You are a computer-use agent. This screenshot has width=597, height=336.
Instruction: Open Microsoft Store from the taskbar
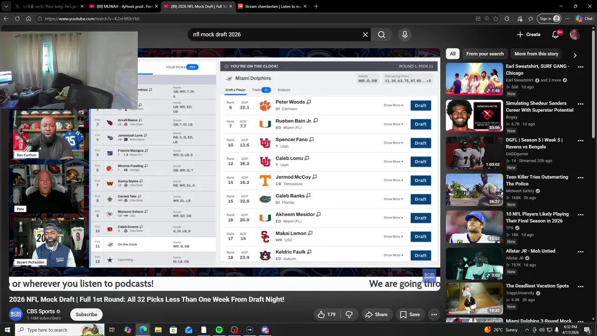pyautogui.click(x=174, y=330)
